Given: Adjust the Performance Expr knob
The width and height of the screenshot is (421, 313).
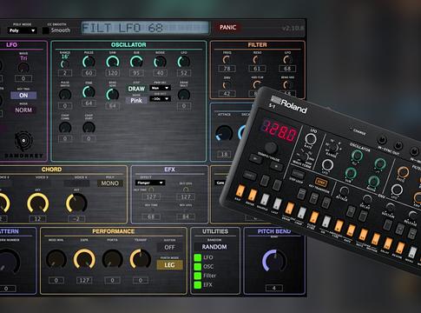Looking at the screenshot, I should click(84, 259).
